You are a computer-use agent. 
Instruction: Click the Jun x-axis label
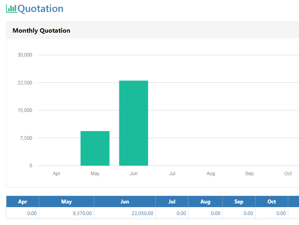(133, 174)
